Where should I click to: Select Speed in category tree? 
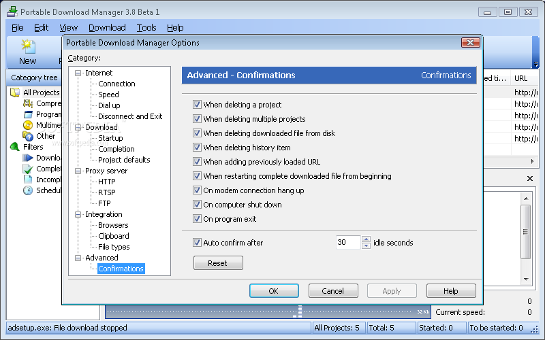[x=108, y=95]
